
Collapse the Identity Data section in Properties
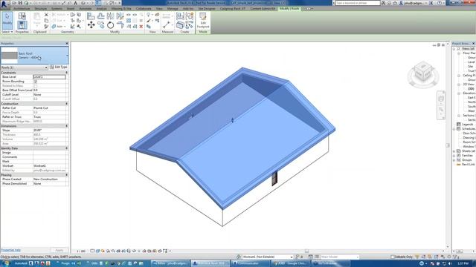(66, 148)
